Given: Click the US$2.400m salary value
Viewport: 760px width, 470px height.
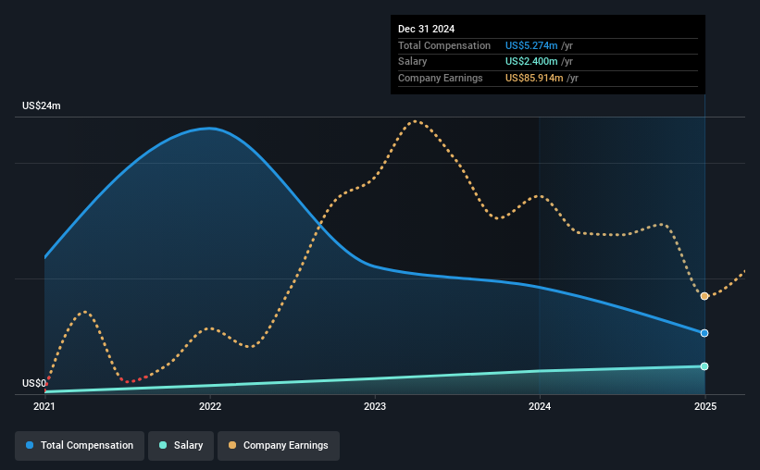Looking at the screenshot, I should coord(531,62).
